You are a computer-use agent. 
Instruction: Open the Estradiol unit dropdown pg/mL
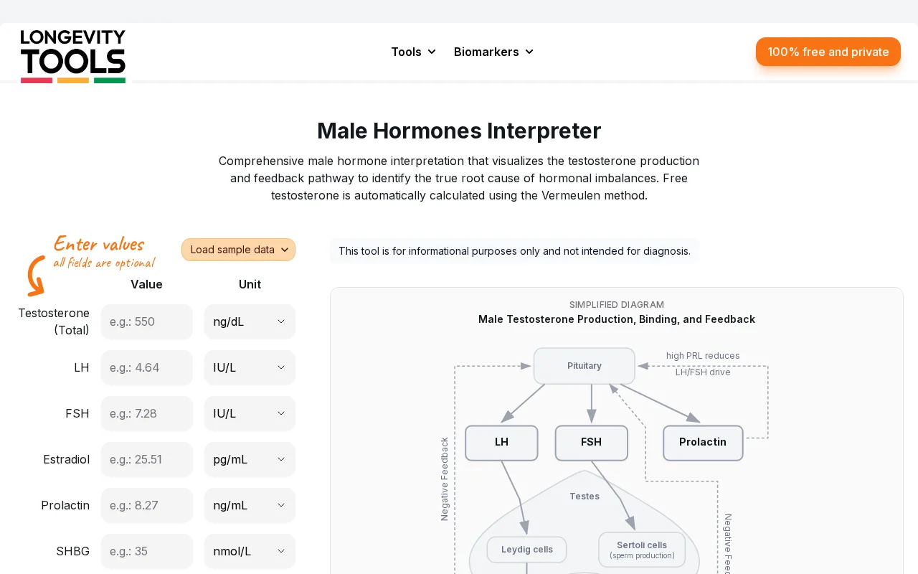(250, 459)
